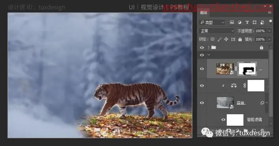The image size is (279, 146).
Task: Filter layers by shape layer icon
Action: (x=254, y=22)
